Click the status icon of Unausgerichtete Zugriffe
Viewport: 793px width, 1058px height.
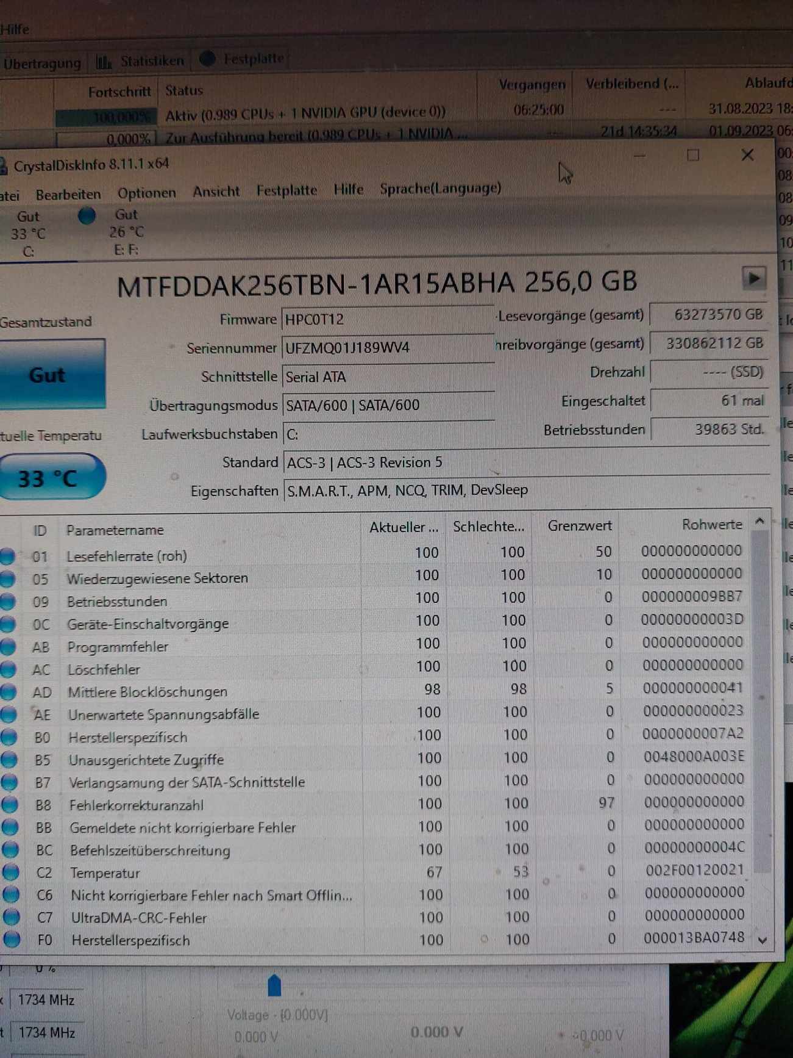point(9,760)
